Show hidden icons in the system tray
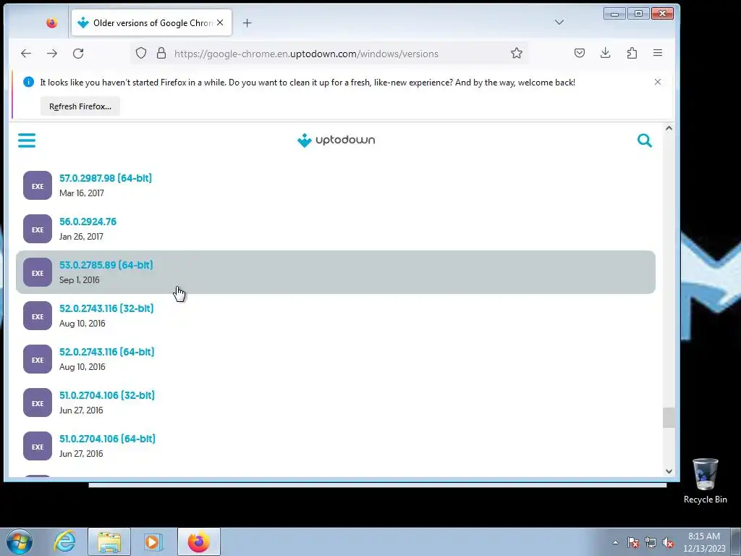741x556 pixels. pos(615,542)
